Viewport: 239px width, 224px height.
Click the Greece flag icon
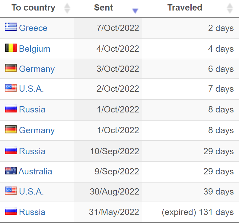click(x=11, y=27)
